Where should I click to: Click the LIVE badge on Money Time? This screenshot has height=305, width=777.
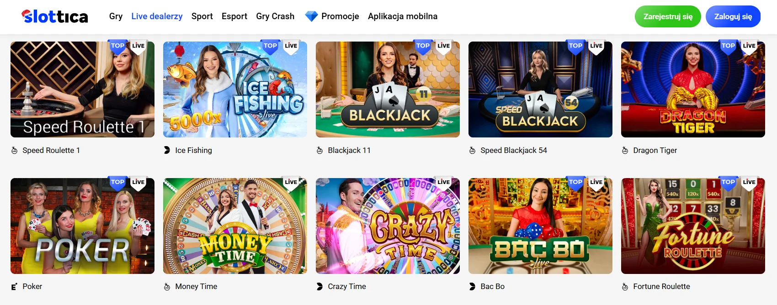click(x=291, y=183)
